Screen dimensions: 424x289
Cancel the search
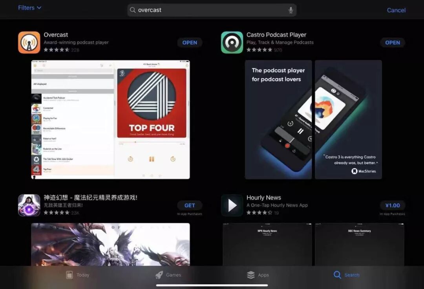(x=396, y=10)
